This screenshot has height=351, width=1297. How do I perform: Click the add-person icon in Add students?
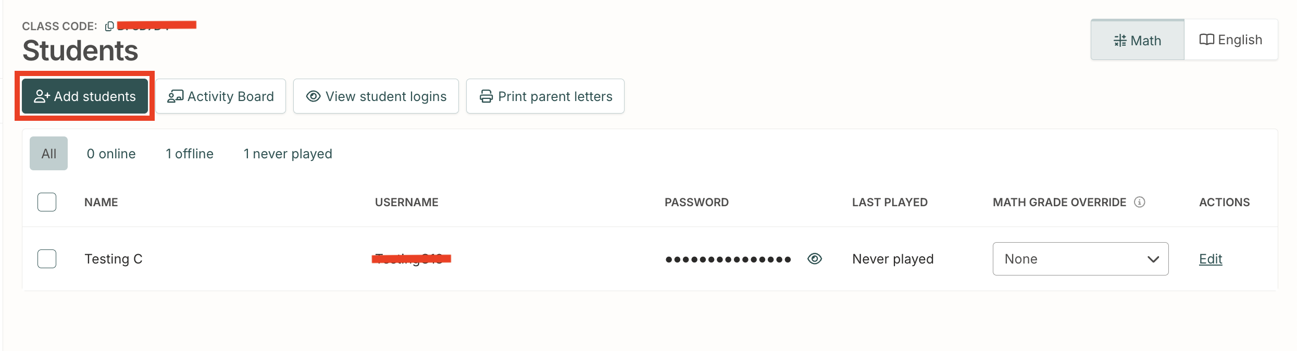(42, 96)
